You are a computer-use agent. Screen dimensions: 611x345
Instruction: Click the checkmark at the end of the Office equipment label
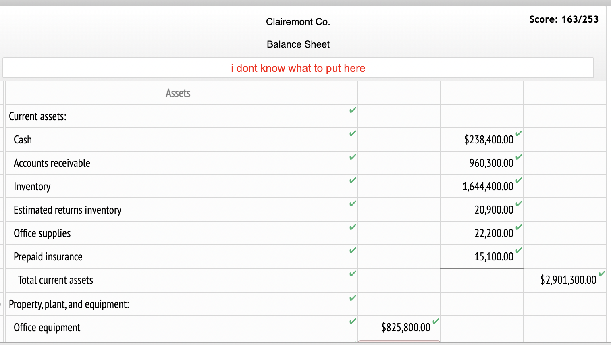(x=353, y=321)
